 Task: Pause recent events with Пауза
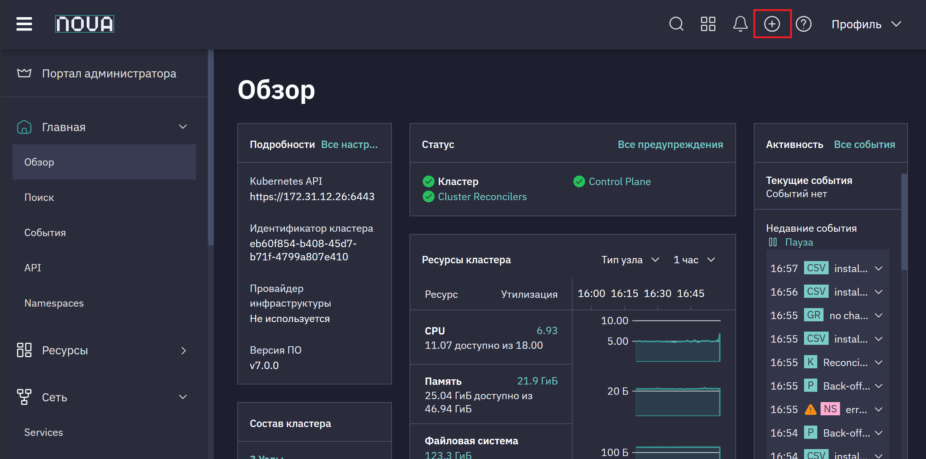tap(799, 242)
